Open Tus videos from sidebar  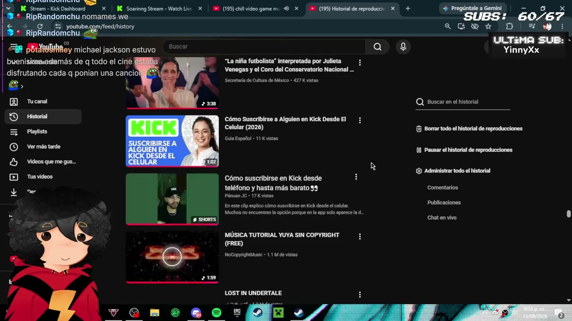coord(44,177)
